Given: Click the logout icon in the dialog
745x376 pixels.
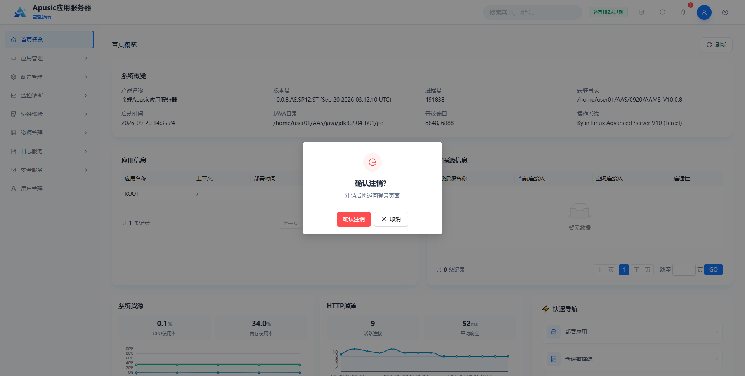Looking at the screenshot, I should coord(372,162).
